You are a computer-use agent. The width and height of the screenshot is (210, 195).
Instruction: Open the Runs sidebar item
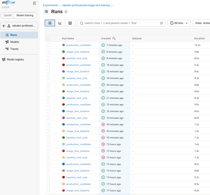19,35
